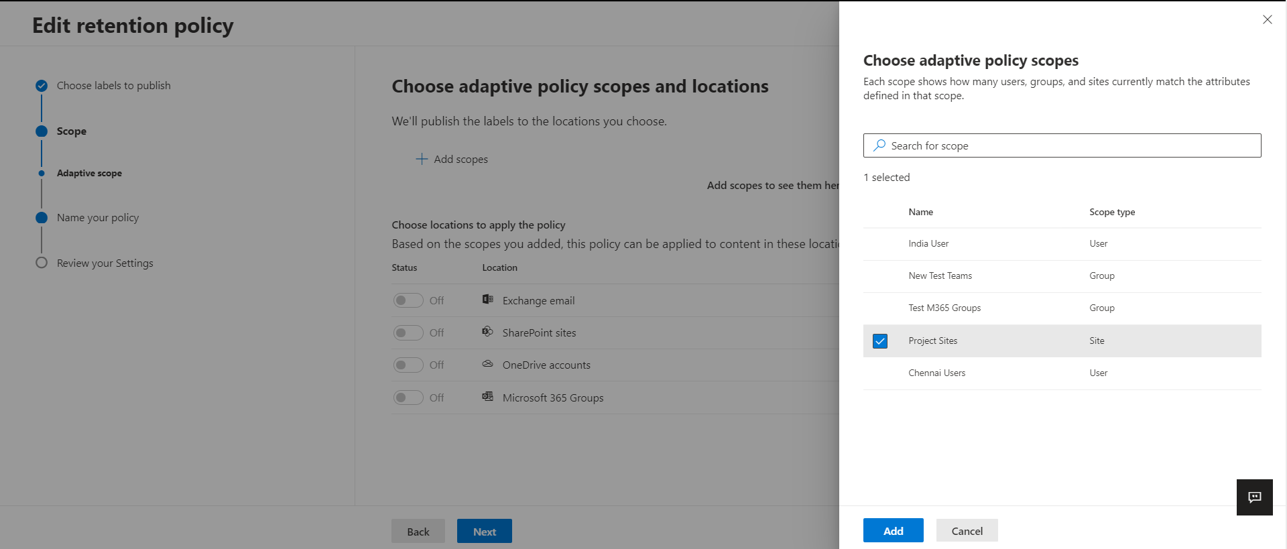
Task: Click the Status column header
Action: click(x=404, y=267)
